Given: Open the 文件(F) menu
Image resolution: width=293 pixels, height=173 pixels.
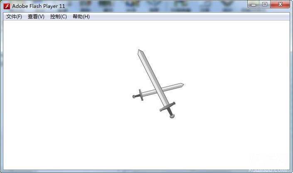Looking at the screenshot, I should (14, 17).
